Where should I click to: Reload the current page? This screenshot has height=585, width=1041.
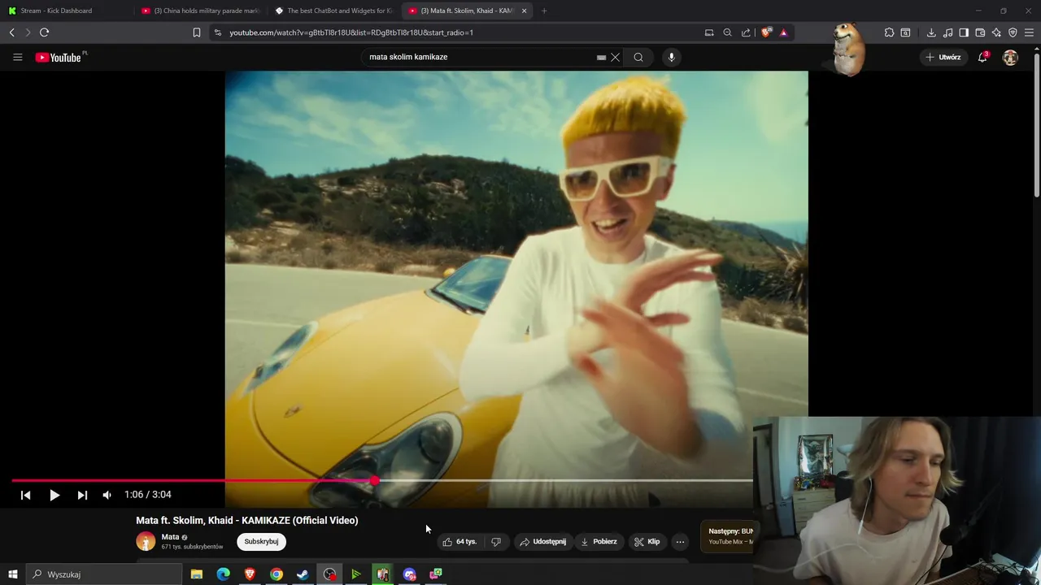click(x=44, y=32)
